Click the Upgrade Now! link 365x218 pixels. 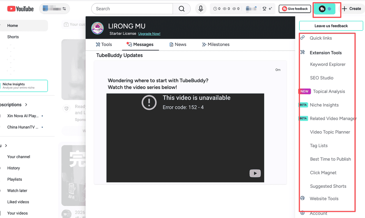(x=149, y=34)
